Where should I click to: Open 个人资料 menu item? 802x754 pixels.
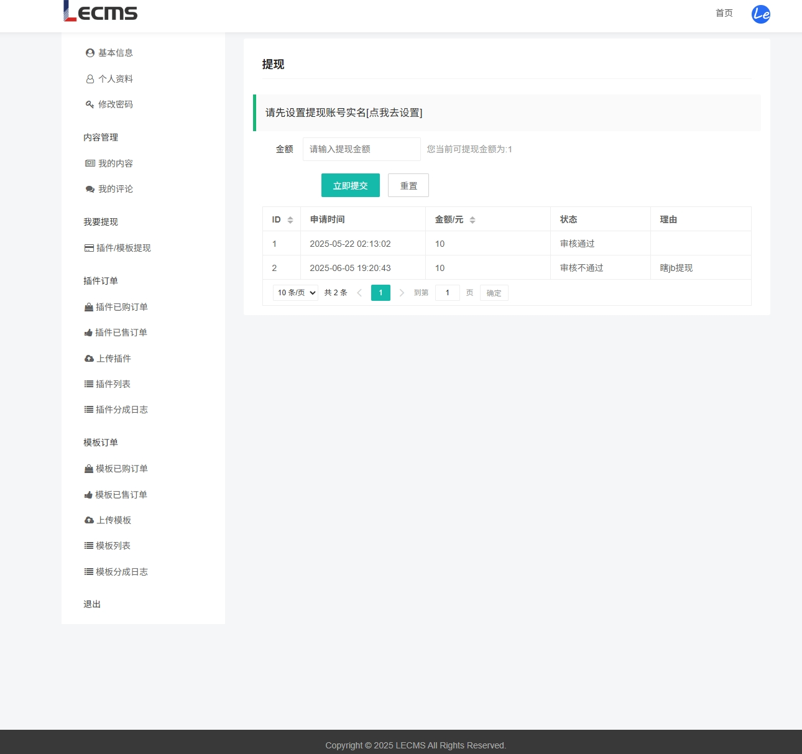116,79
